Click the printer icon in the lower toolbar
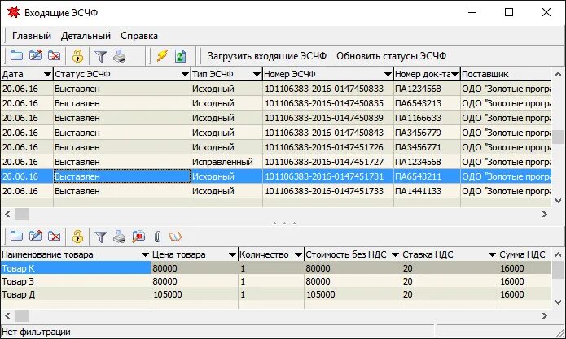Screen dimensions: 566x339 coord(120,237)
